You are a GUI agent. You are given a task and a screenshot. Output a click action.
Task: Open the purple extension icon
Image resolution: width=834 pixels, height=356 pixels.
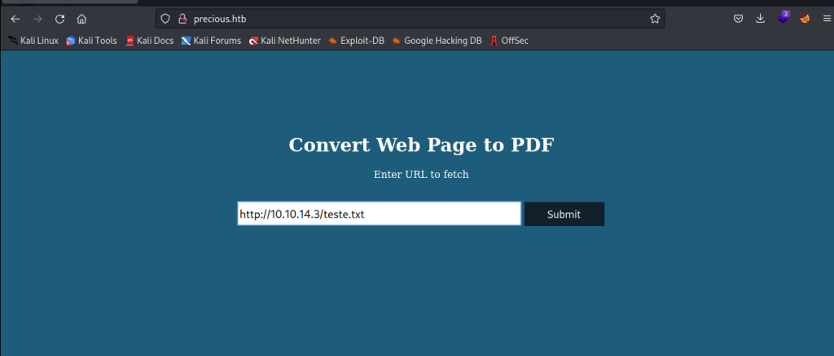[x=783, y=18]
